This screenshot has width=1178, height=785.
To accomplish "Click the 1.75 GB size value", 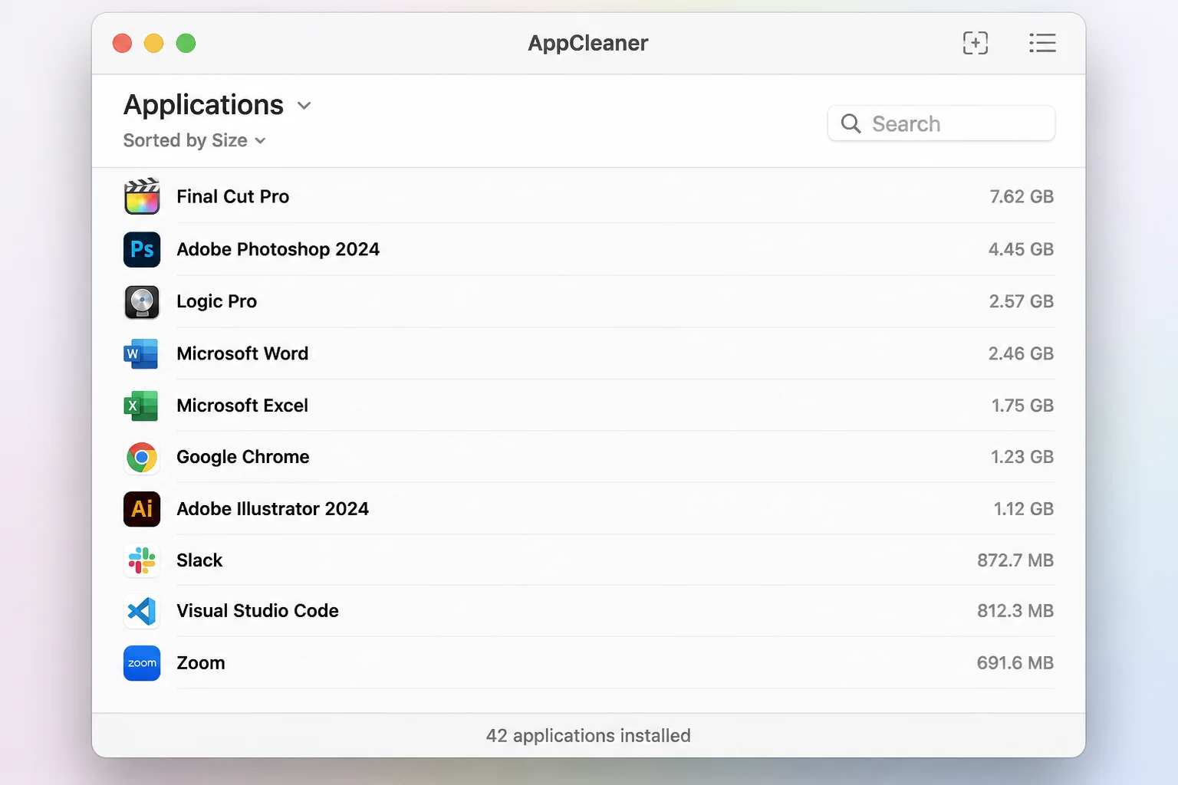I will point(1022,406).
